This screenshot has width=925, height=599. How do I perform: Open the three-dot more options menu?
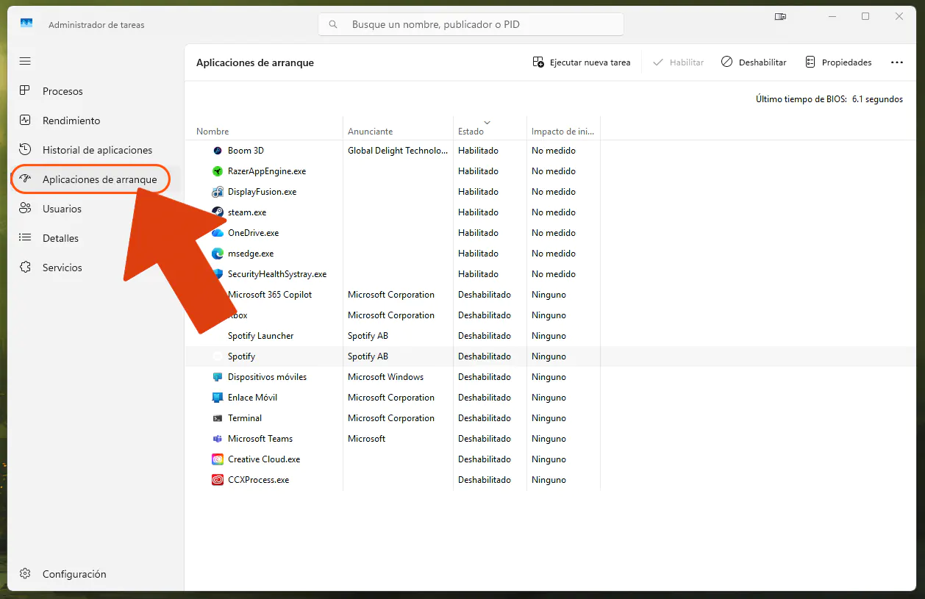[896, 62]
